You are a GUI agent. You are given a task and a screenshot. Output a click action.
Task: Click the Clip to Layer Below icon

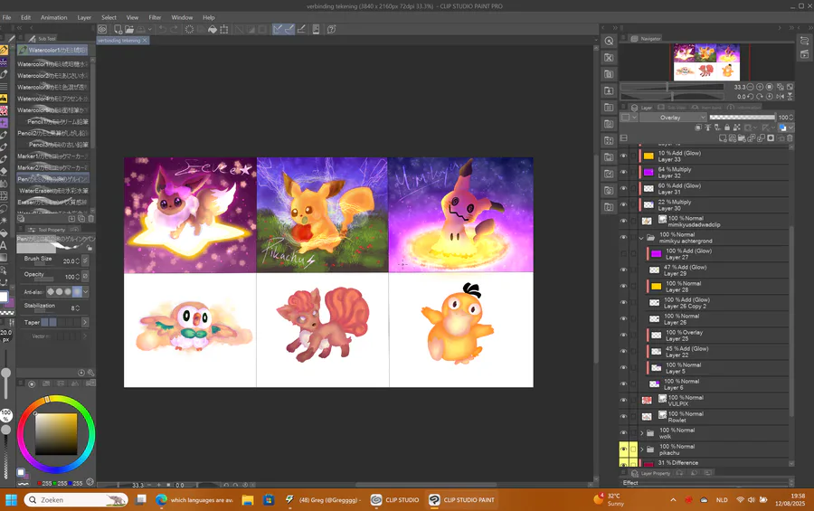pos(698,128)
